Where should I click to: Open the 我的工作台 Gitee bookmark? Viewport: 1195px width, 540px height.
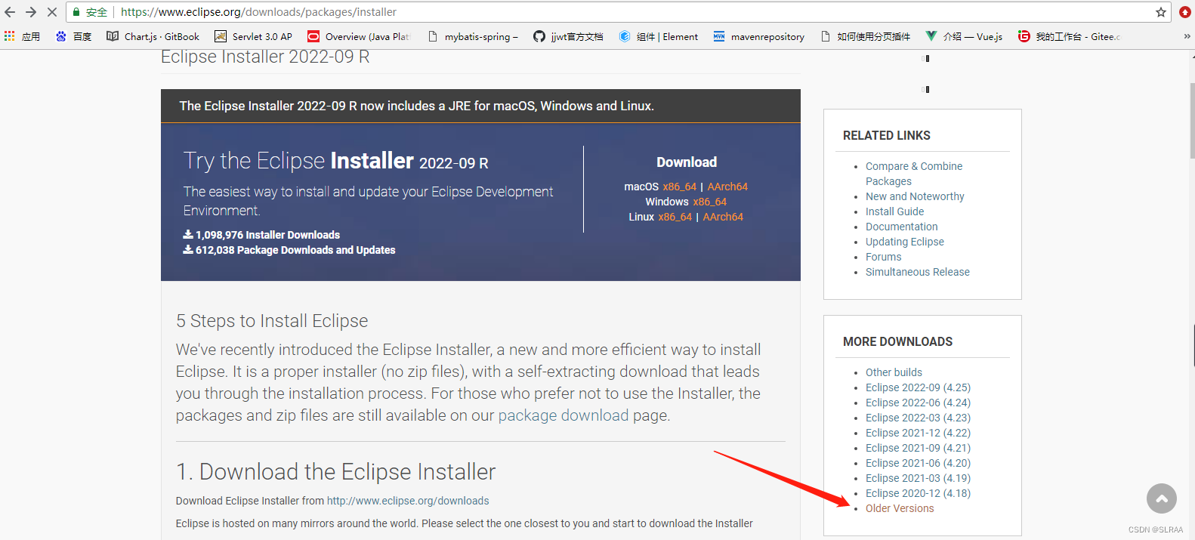click(1069, 36)
